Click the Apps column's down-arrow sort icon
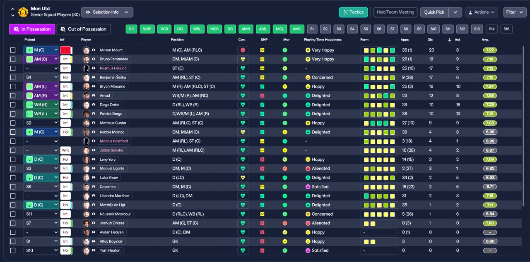530x262 pixels. 450,40
